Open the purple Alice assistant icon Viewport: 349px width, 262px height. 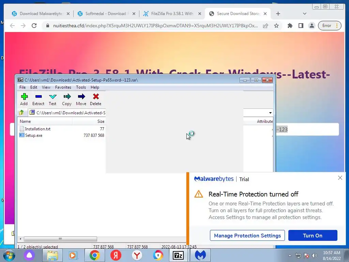click(x=29, y=255)
